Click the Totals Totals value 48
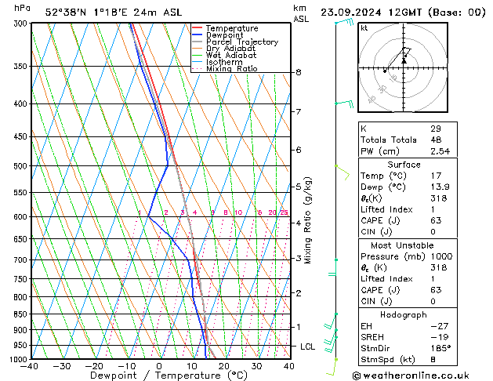Screen dimensions: 493x381 click(436, 140)
